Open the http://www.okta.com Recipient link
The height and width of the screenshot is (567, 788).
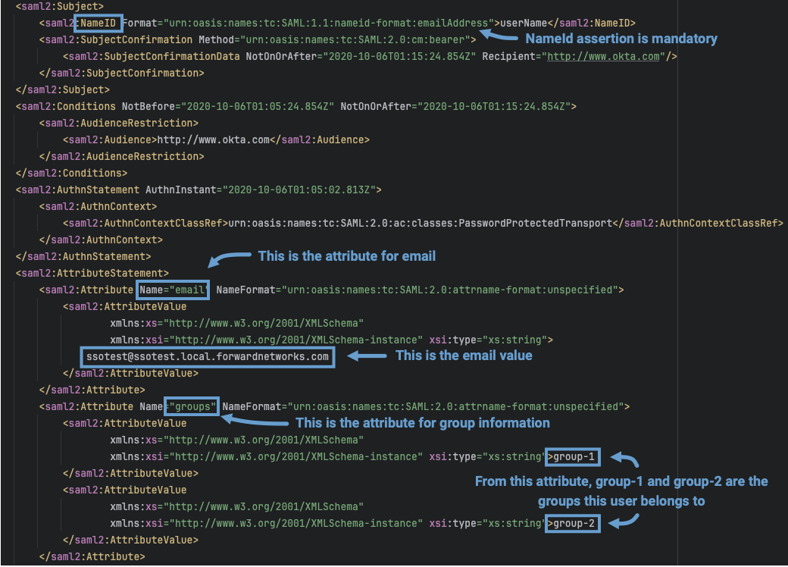pyautogui.click(x=603, y=57)
